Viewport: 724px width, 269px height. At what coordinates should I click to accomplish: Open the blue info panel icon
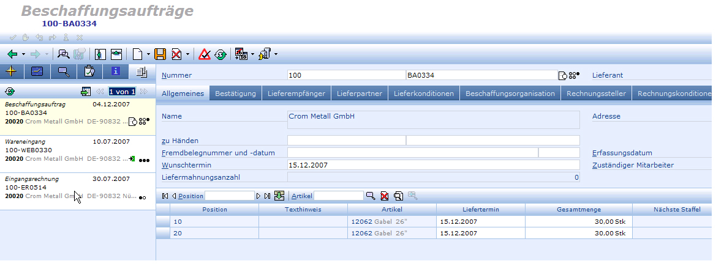pyautogui.click(x=115, y=72)
